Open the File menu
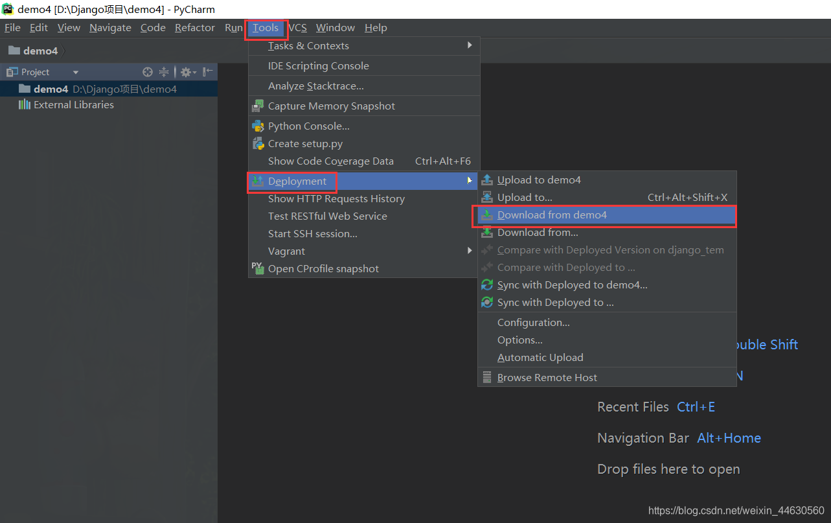 12,28
